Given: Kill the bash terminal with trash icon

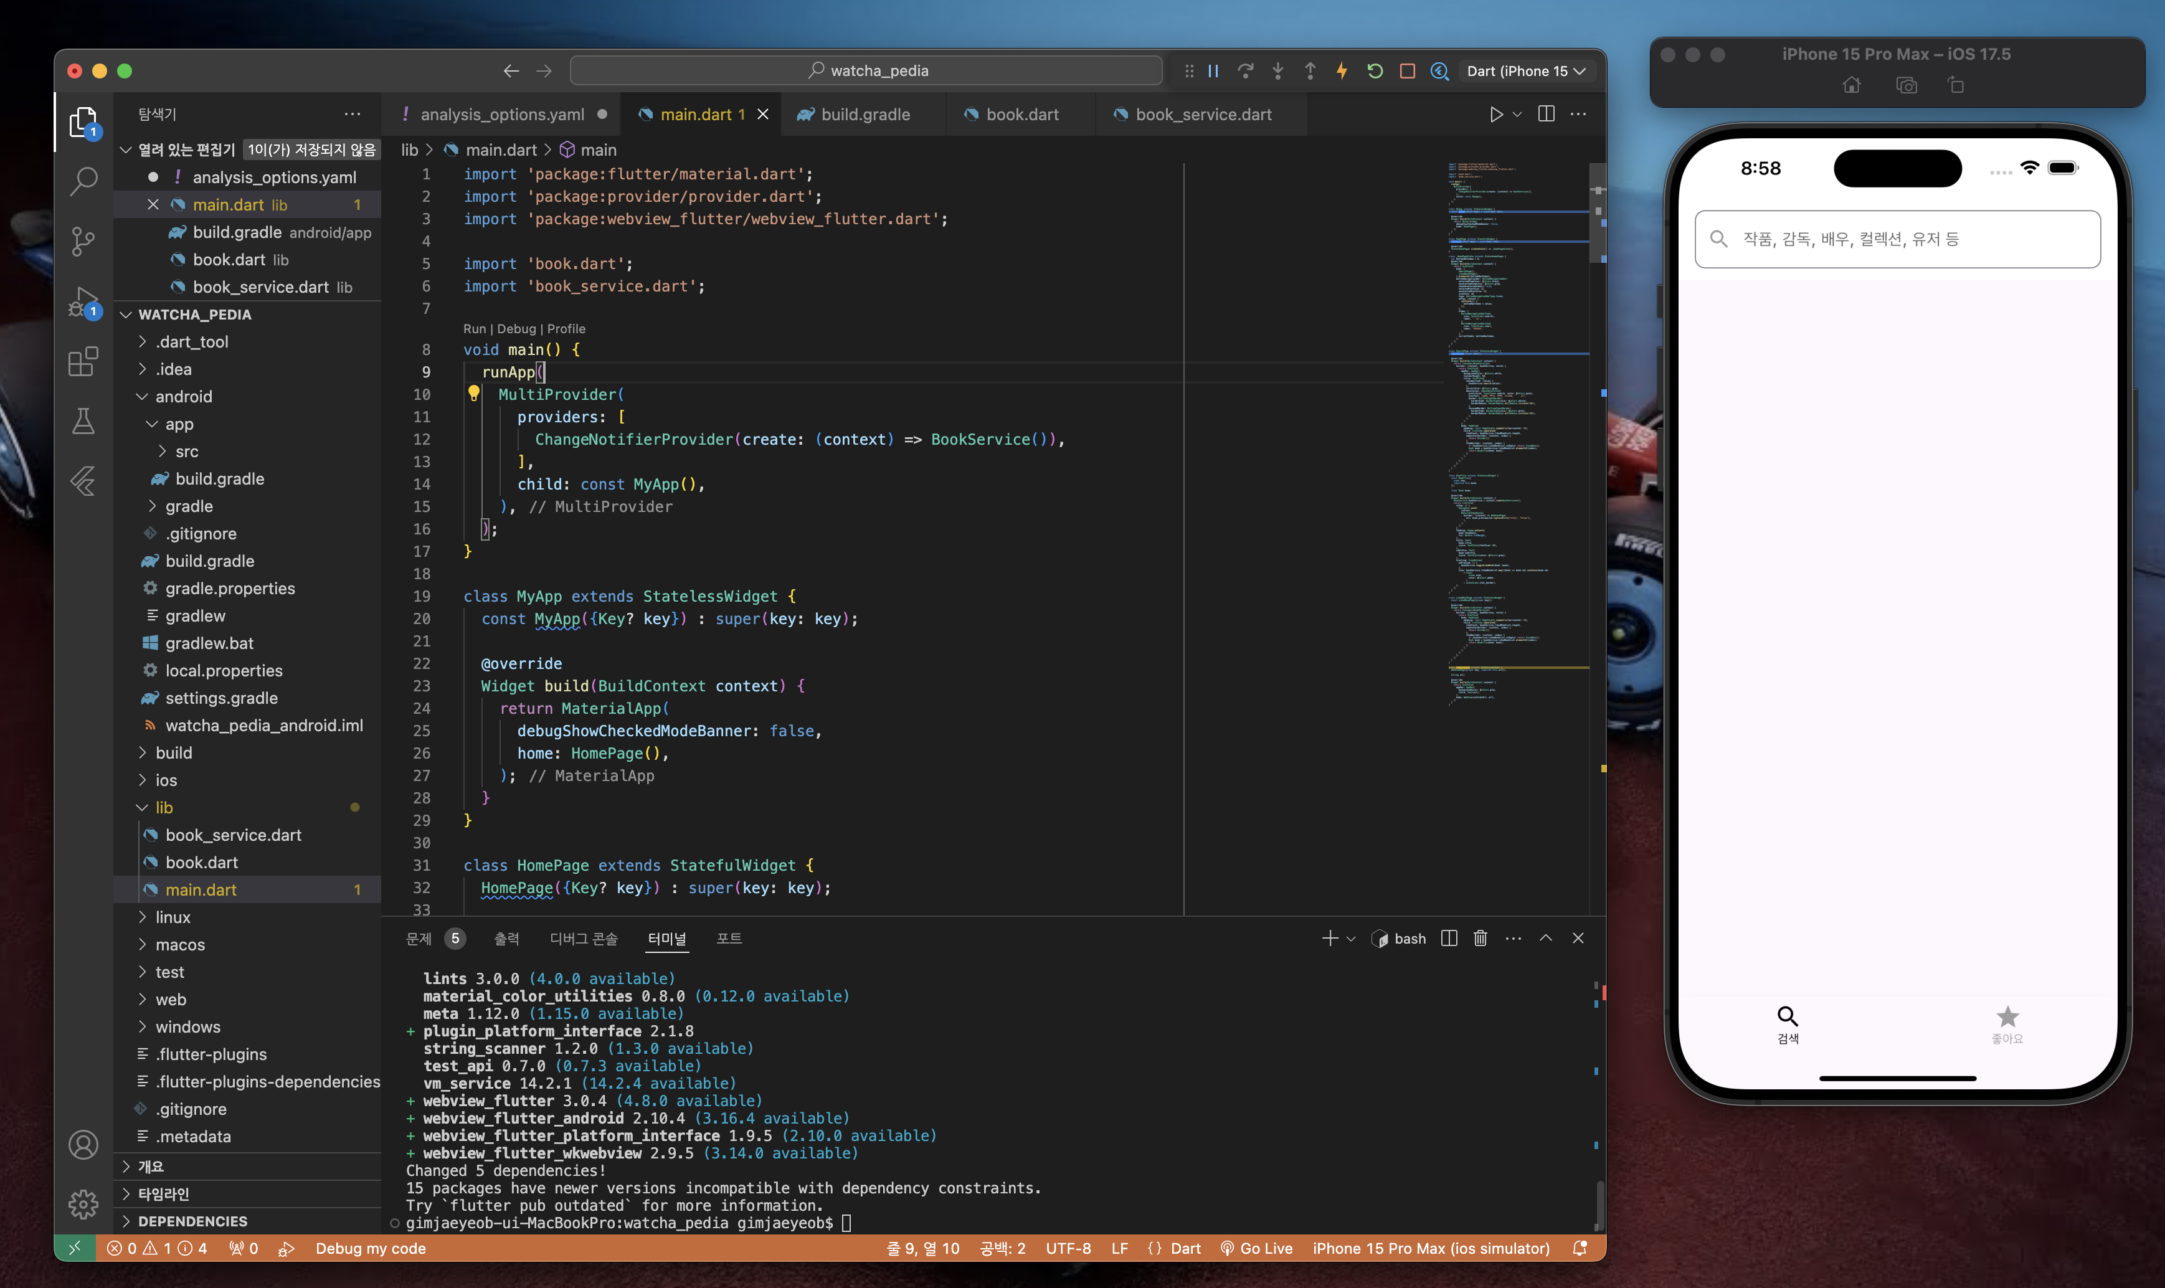Looking at the screenshot, I should pyautogui.click(x=1480, y=938).
